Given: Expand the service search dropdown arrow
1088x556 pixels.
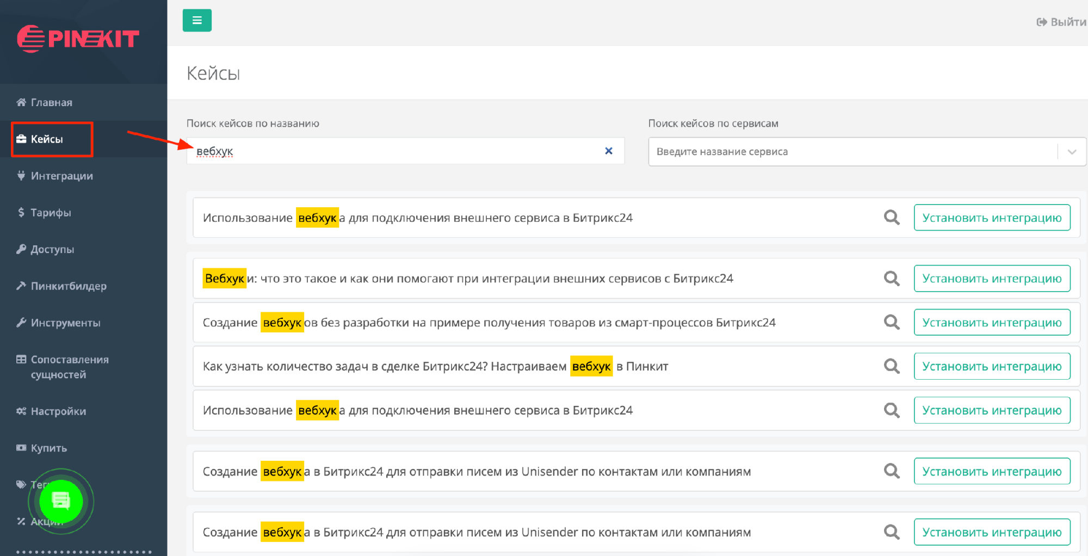Looking at the screenshot, I should point(1072,152).
